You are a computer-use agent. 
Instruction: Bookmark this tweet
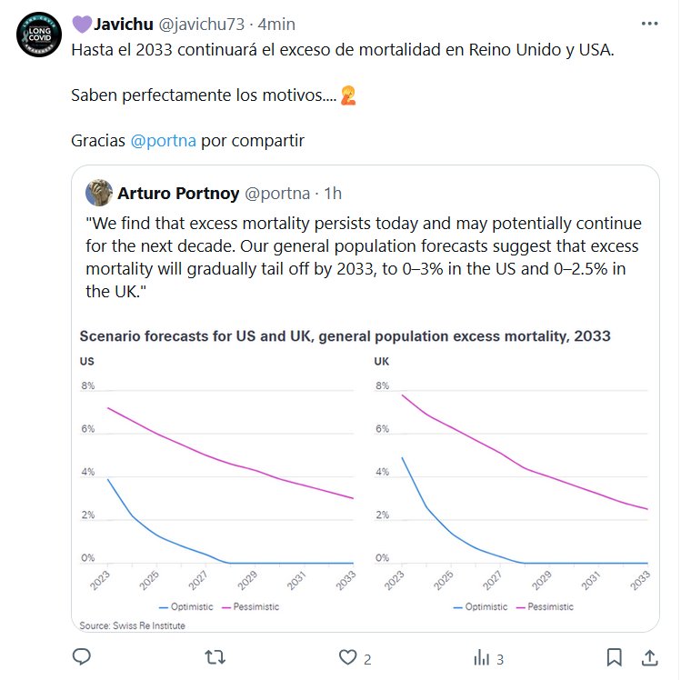tap(615, 656)
